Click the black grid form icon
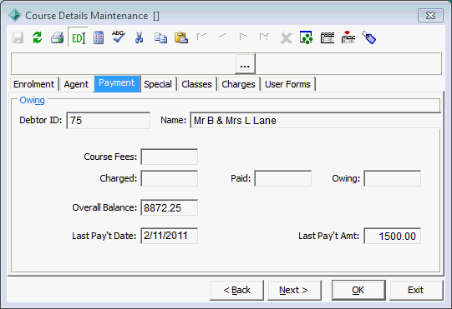The image size is (452, 309). (328, 37)
